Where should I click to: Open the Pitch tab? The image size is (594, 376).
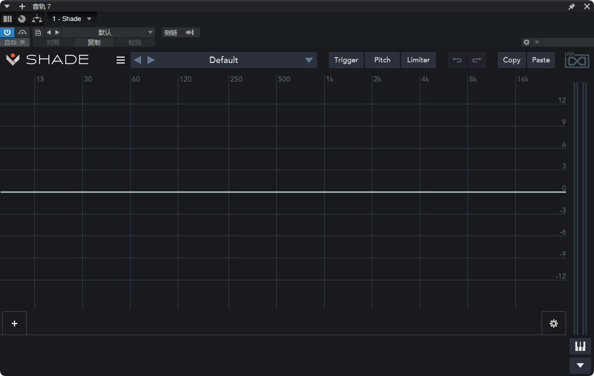[x=382, y=60]
